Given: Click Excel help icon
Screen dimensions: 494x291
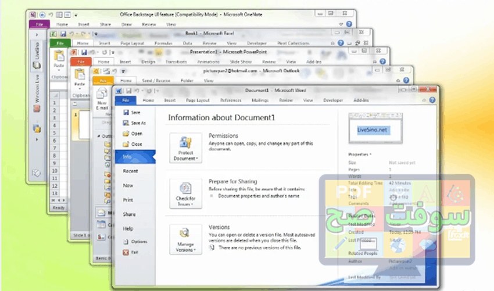Looking at the screenshot, I should (x=341, y=43).
